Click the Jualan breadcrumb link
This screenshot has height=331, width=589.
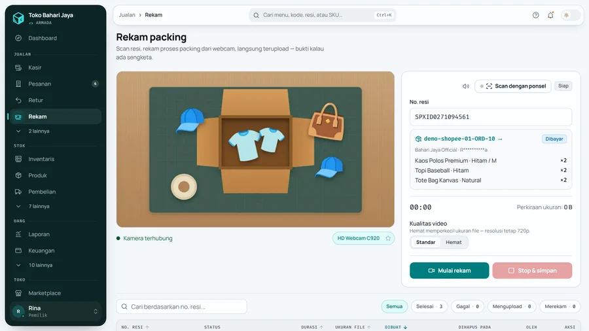[127, 15]
